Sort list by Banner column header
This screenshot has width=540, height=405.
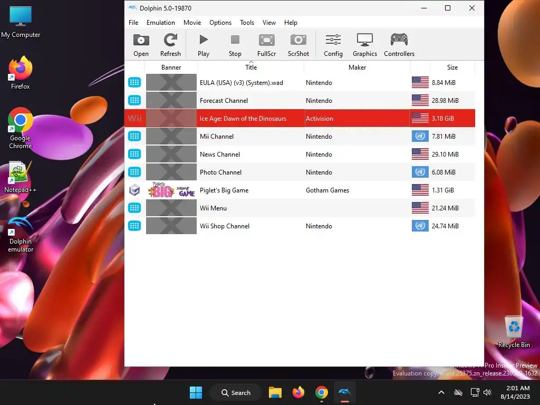click(x=171, y=67)
